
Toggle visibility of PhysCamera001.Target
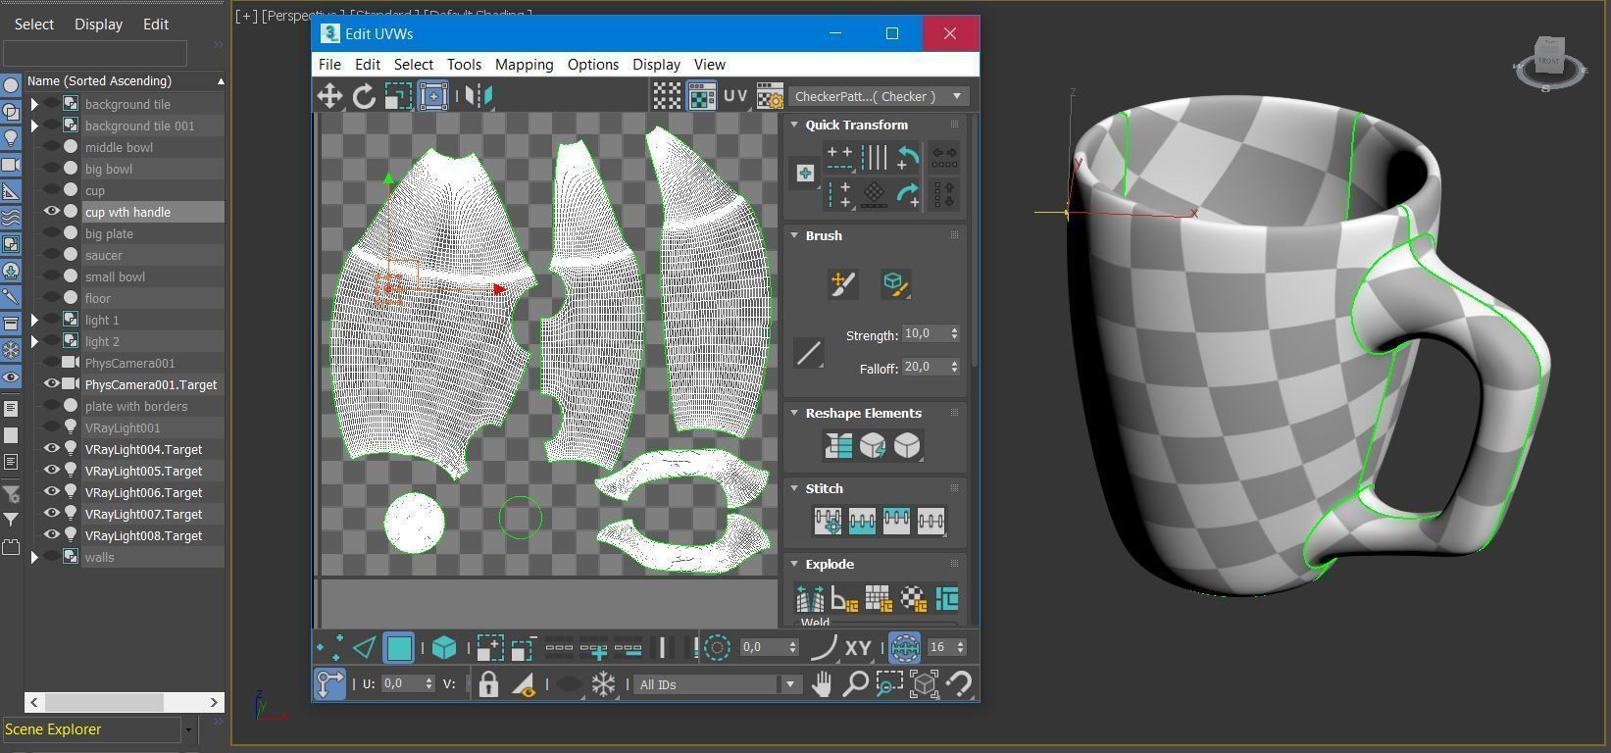point(53,384)
